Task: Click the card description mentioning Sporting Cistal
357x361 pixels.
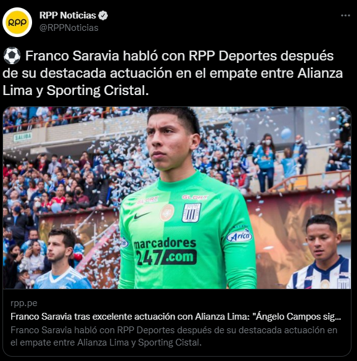Action: (174, 336)
